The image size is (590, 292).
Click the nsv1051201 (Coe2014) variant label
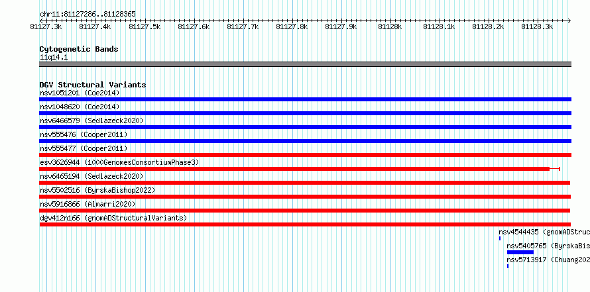click(x=80, y=93)
